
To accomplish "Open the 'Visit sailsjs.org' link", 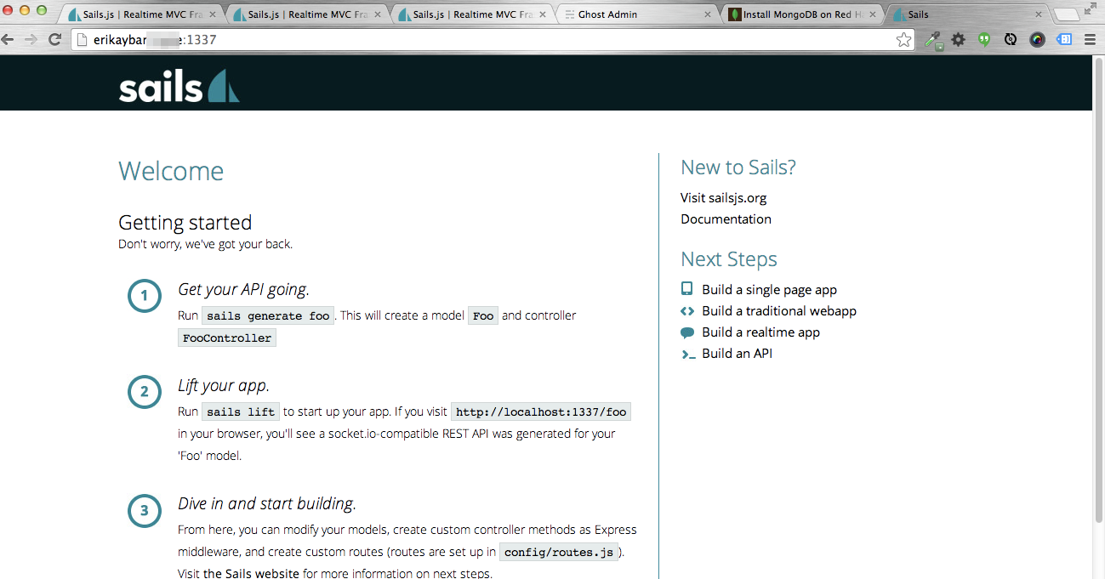I will click(723, 197).
